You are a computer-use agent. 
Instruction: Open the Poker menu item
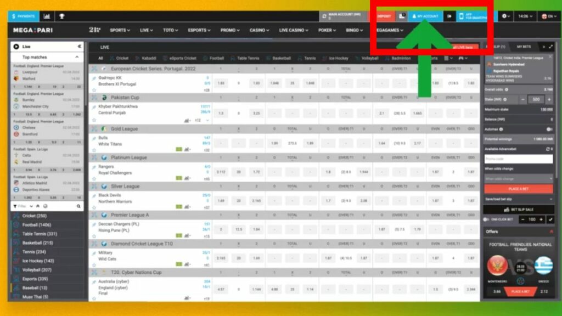pyautogui.click(x=327, y=30)
